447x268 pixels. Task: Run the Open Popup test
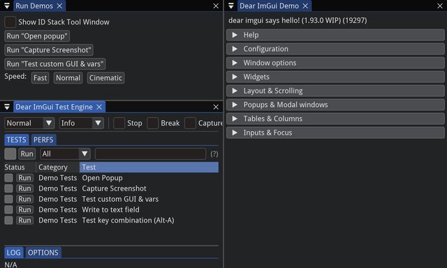click(x=25, y=178)
